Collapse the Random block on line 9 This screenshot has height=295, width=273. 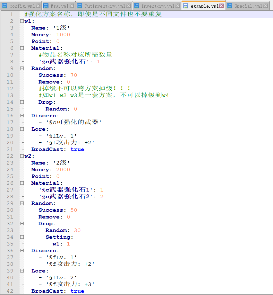[x=22, y=68]
